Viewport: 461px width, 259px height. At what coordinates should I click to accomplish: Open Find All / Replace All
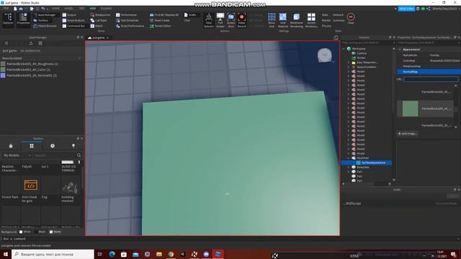(x=164, y=14)
